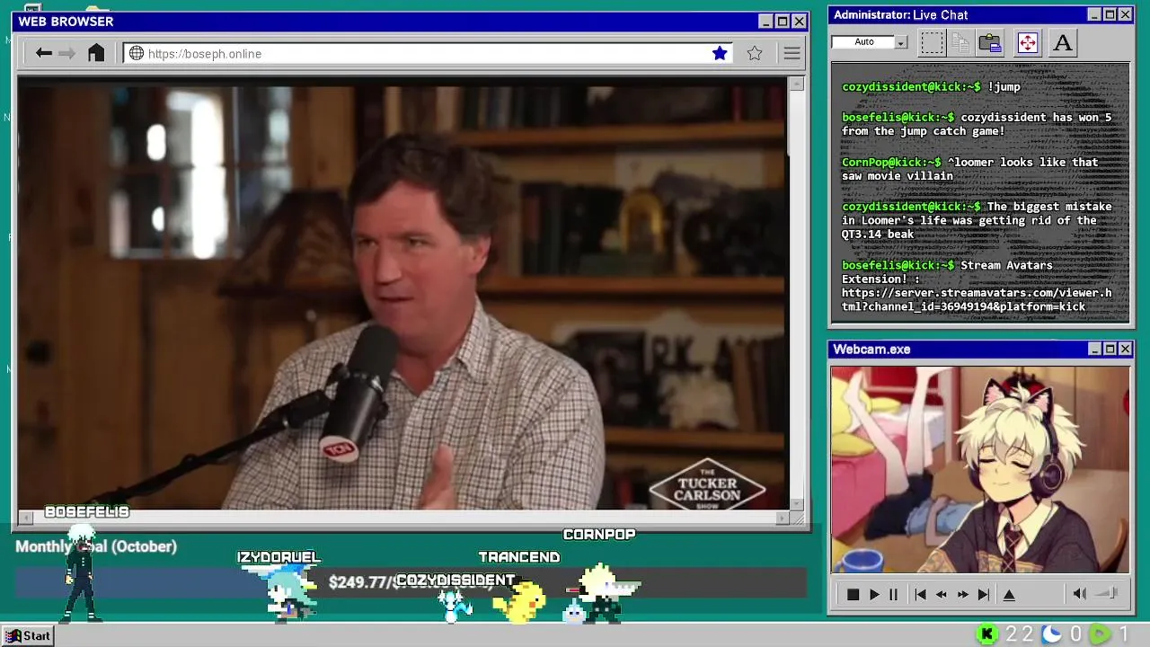Click the globe icon in the address bar
This screenshot has height=647, width=1150.
(x=137, y=53)
